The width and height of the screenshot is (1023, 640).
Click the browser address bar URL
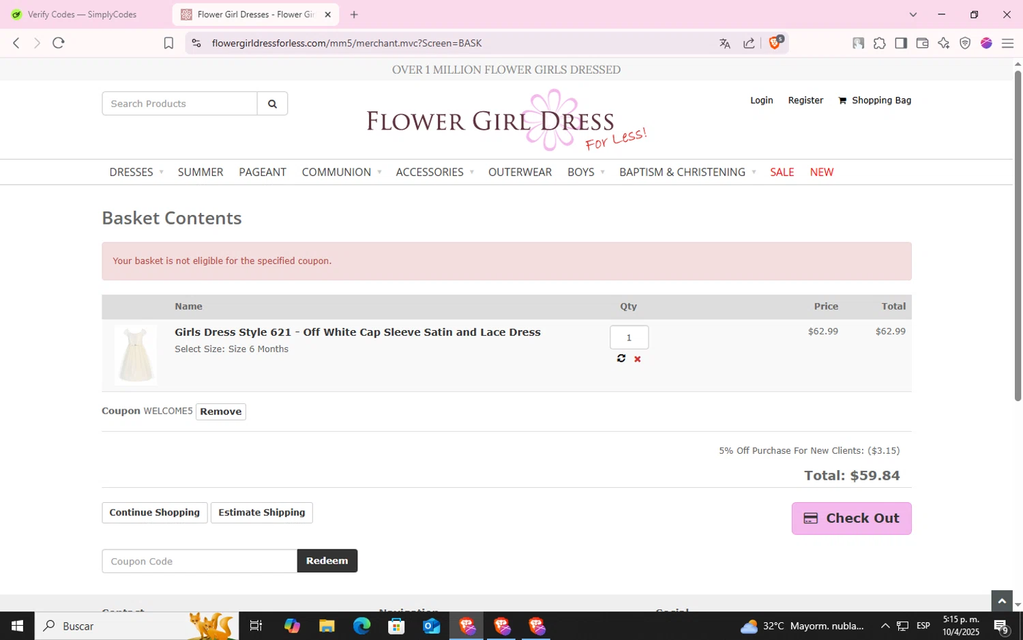pos(346,43)
